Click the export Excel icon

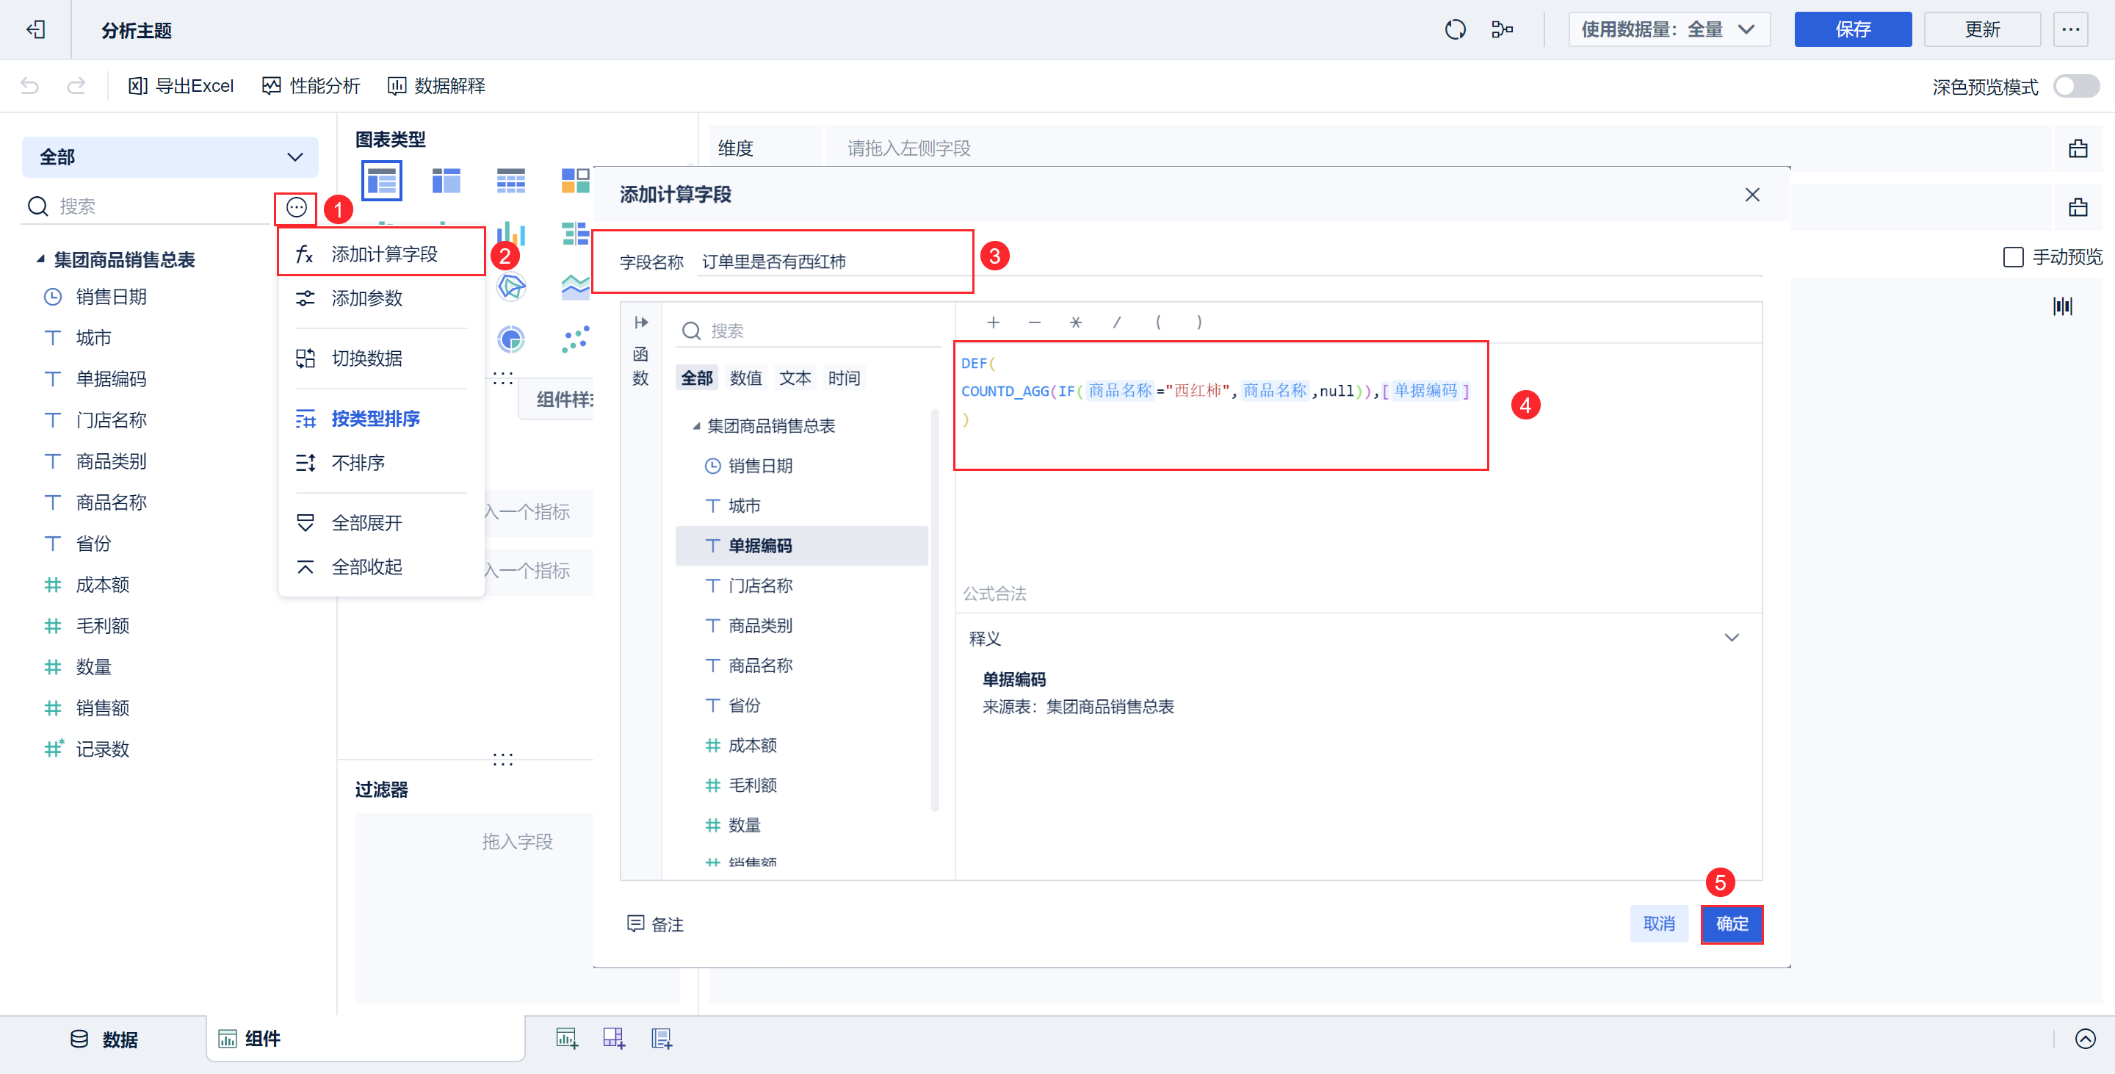(138, 85)
